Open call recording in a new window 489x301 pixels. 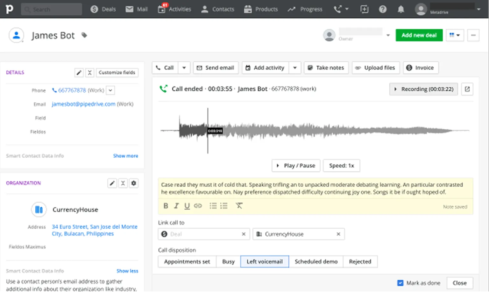click(467, 89)
